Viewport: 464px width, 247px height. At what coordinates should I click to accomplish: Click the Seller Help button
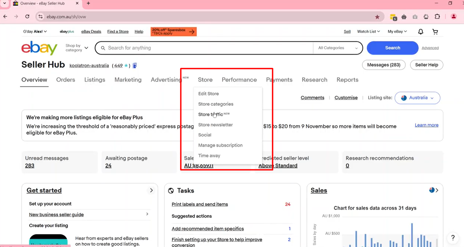[x=427, y=65]
